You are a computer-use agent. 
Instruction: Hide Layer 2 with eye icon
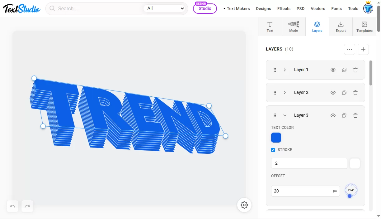click(x=333, y=93)
